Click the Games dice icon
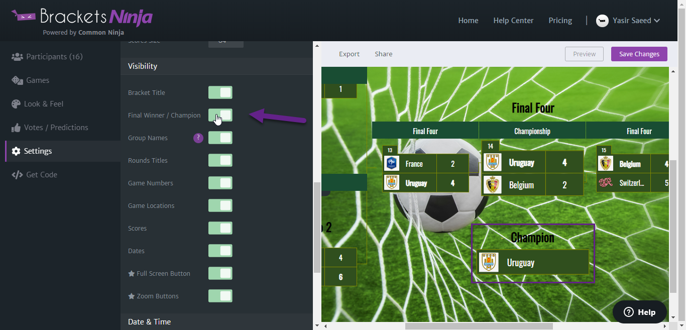 tap(17, 80)
